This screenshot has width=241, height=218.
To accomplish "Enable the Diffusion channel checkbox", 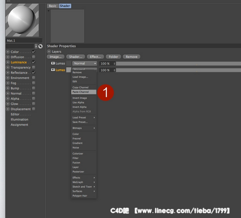I will click(x=33, y=57).
